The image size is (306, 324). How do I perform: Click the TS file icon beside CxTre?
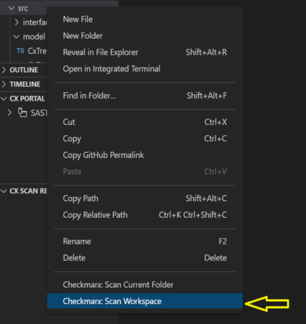click(x=20, y=51)
